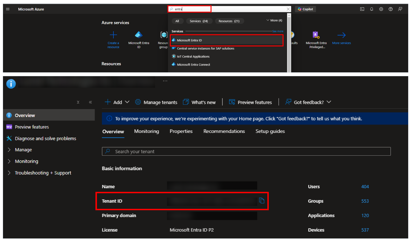
Task: Select Microsoft Entra ID search result
Action: point(189,40)
